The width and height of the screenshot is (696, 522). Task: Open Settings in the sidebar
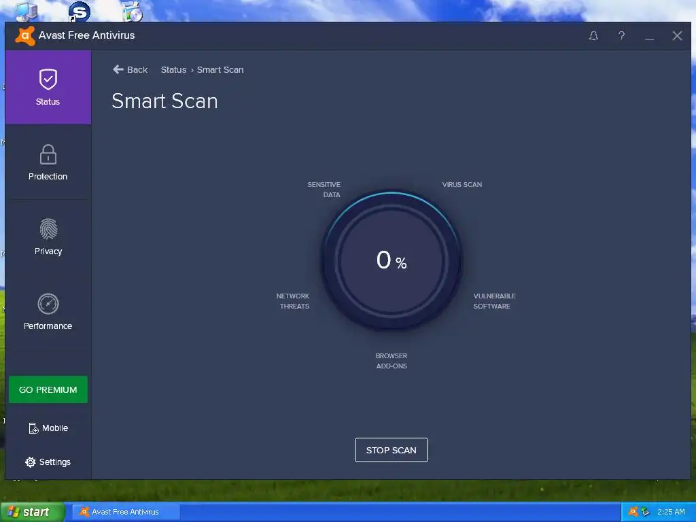click(x=48, y=462)
